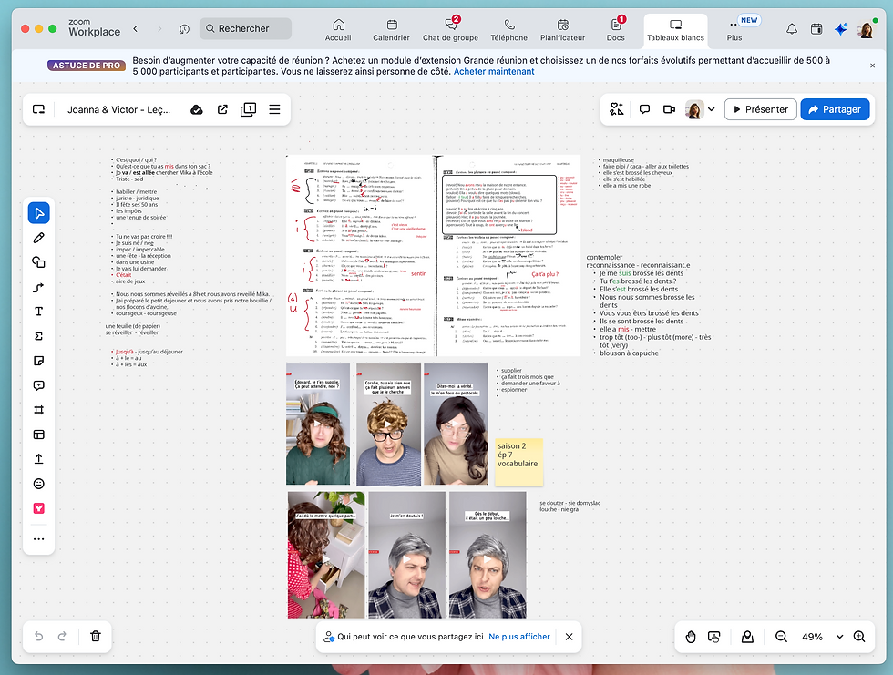Open the Téléphone tab
893x675 pixels.
509,29
